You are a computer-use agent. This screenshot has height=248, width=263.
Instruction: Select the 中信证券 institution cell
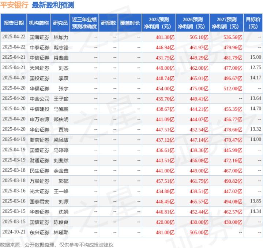point(40,58)
